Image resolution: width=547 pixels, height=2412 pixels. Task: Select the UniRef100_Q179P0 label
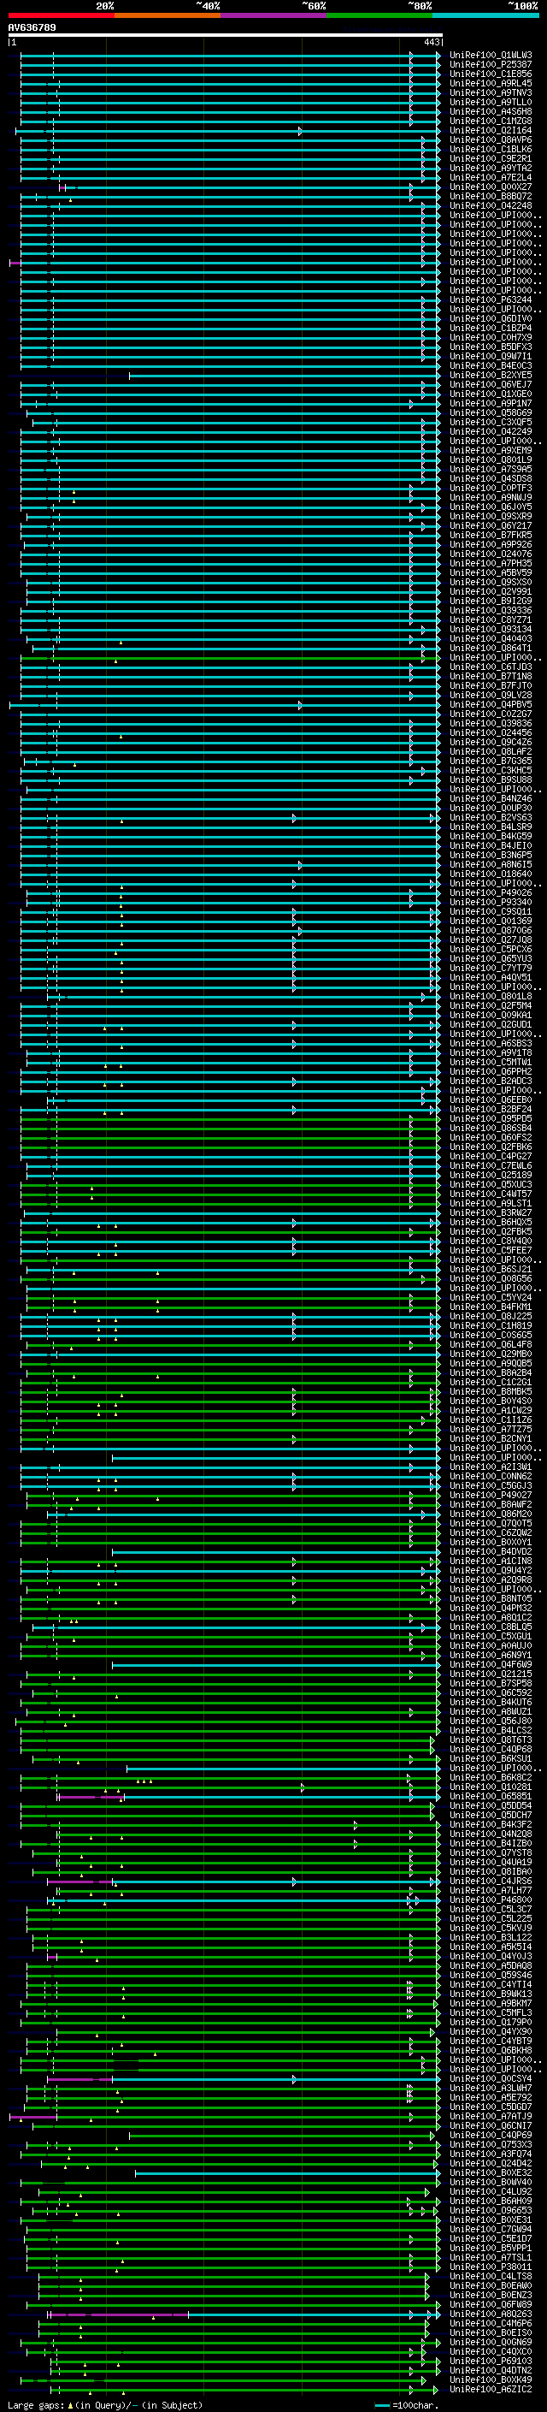pos(491,2023)
